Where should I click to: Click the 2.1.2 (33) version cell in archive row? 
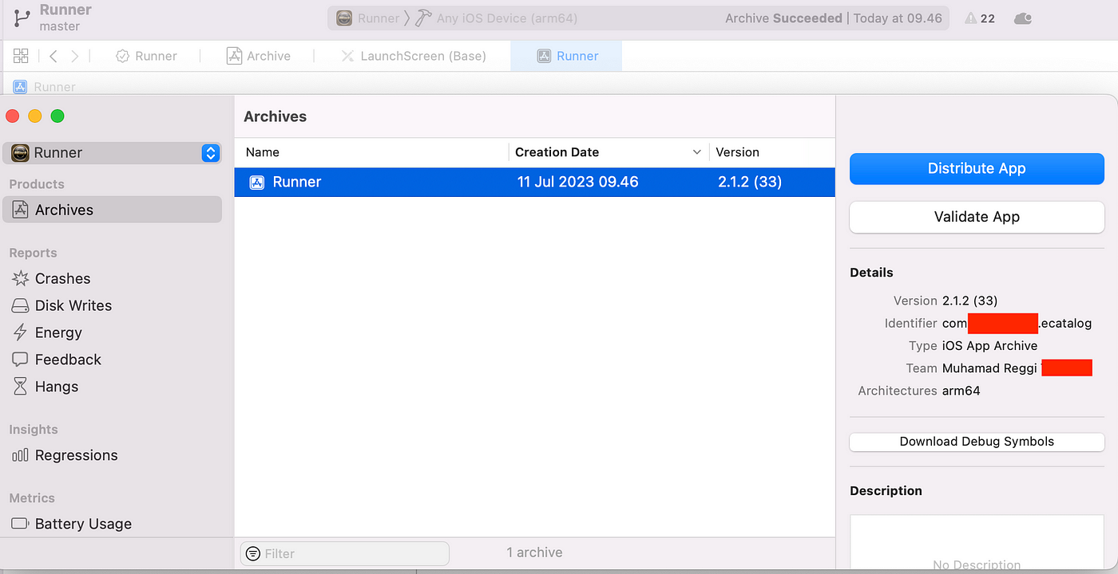[749, 182]
